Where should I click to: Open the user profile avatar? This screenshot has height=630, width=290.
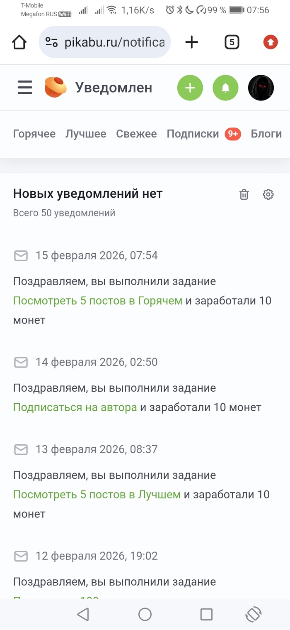tap(261, 88)
